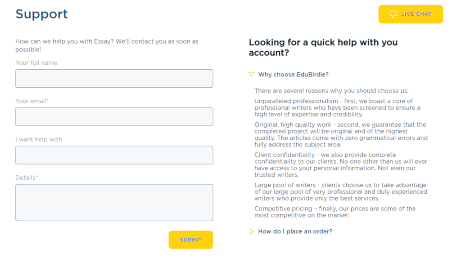Click the 'I want help with' label

pos(39,139)
